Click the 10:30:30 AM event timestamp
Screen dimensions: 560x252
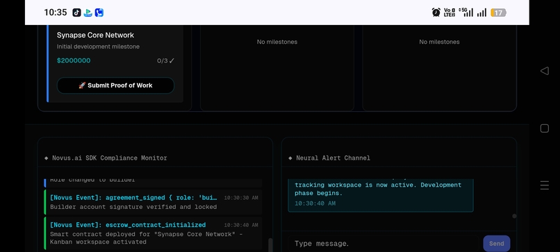tap(241, 198)
